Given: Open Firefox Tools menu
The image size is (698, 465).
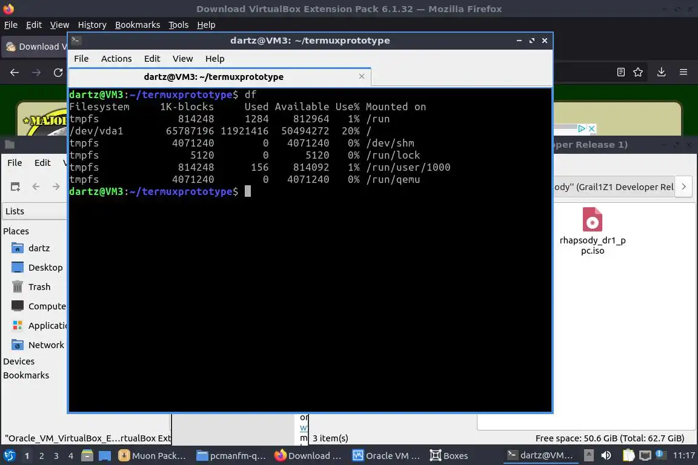Looking at the screenshot, I should (x=179, y=25).
